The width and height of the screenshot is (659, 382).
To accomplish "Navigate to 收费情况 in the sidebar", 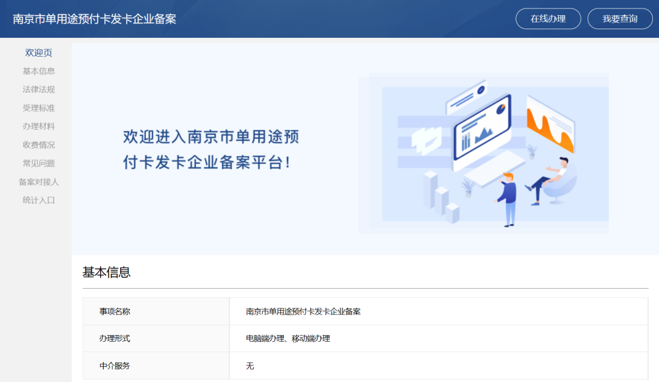I will 38,145.
